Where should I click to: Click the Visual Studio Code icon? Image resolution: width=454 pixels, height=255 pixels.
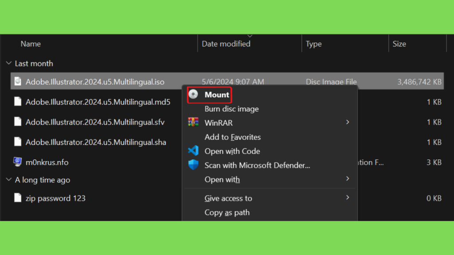(193, 151)
